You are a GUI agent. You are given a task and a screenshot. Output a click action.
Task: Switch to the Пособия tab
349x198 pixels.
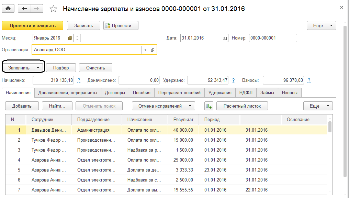(x=142, y=92)
